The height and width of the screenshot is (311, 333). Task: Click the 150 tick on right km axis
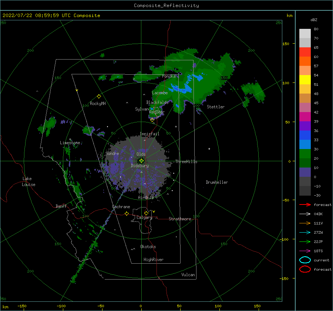pyautogui.click(x=286, y=44)
